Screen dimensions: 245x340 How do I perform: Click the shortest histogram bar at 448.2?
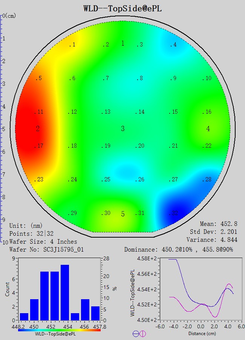coord(24,317)
